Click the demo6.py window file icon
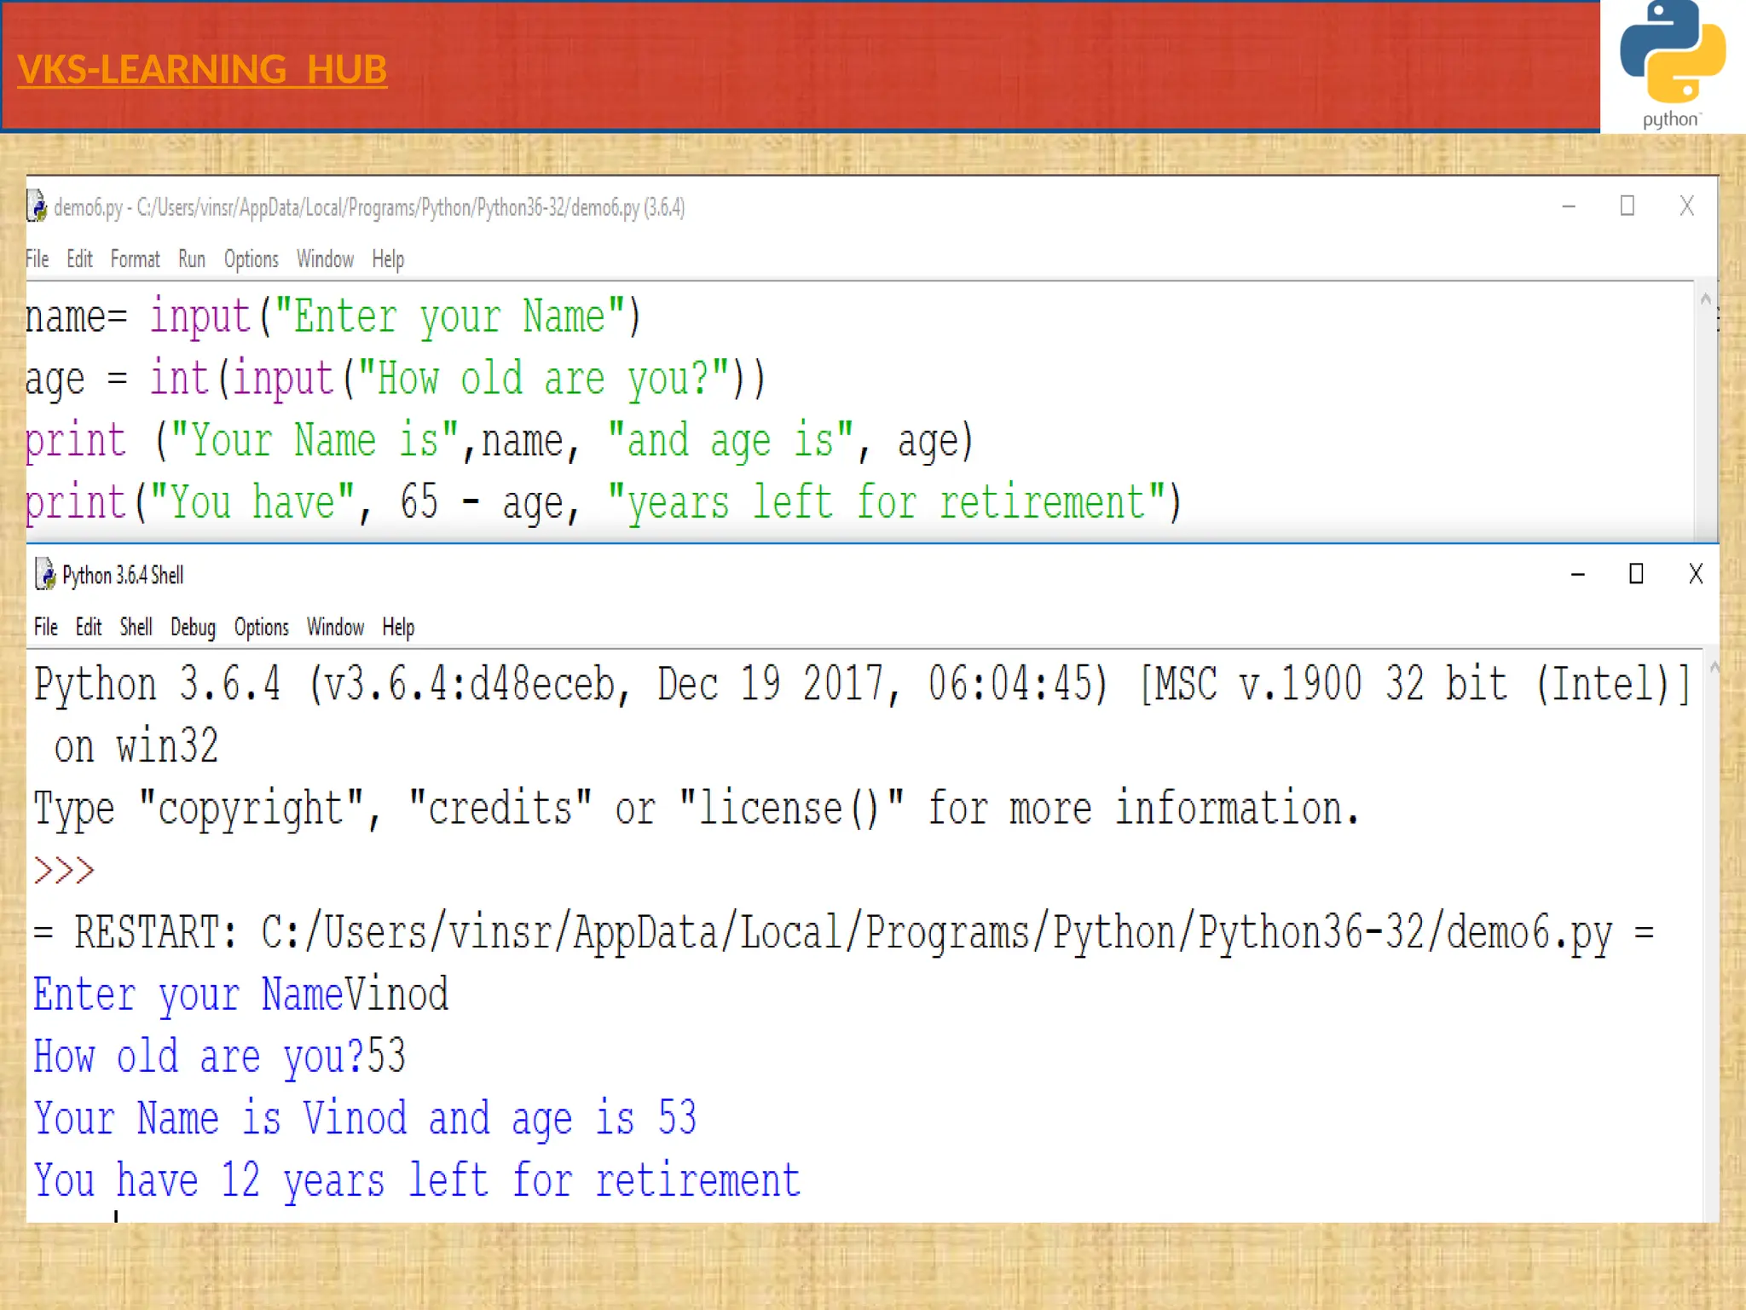Image resolution: width=1746 pixels, height=1310 pixels. (37, 206)
